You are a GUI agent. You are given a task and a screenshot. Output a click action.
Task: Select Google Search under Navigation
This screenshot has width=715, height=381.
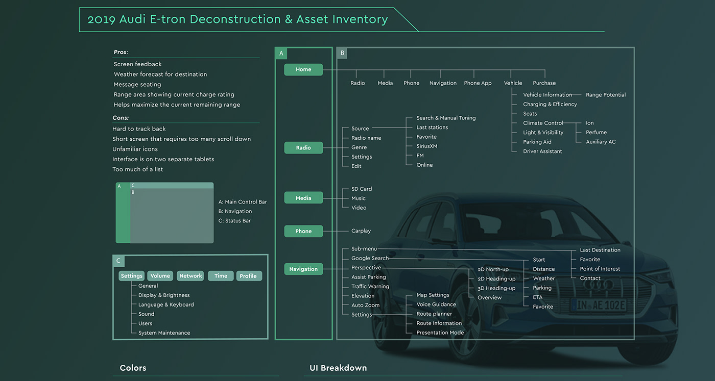click(370, 259)
